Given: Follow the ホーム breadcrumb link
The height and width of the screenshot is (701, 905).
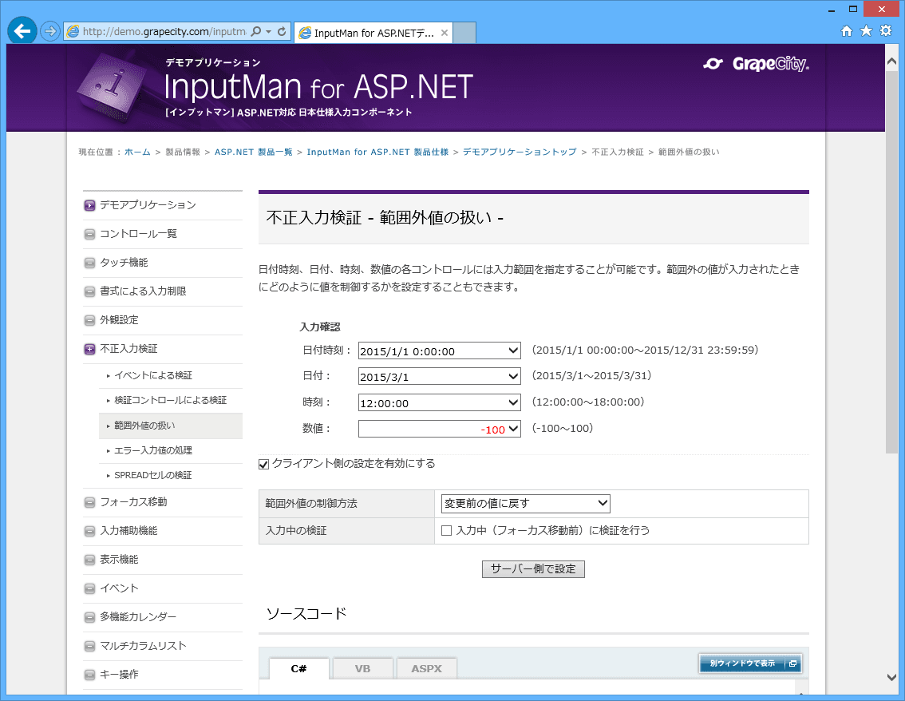Looking at the screenshot, I should 137,152.
